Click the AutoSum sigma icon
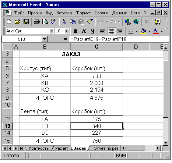This screenshot has height=163, width=172. tap(147, 22)
